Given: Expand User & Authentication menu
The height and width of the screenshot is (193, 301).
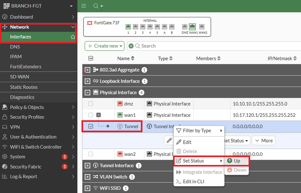Looking at the screenshot, I should (38, 137).
